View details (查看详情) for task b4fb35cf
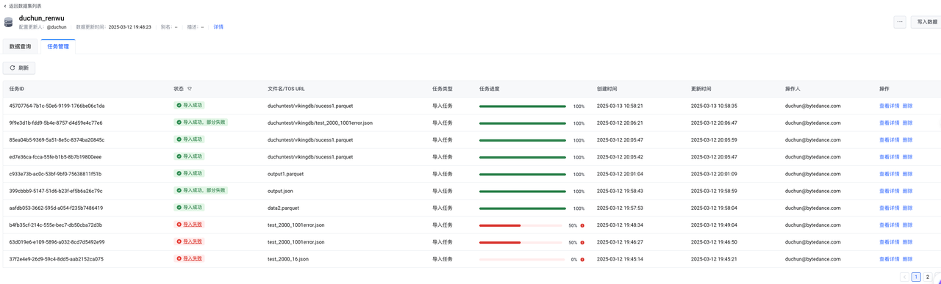Screen dimensions: 941x284 point(889,225)
